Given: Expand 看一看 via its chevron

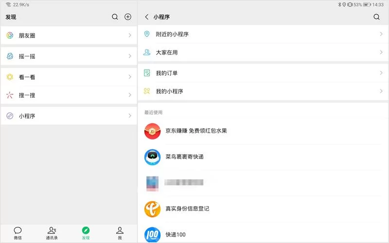Looking at the screenshot, I should click(130, 77).
